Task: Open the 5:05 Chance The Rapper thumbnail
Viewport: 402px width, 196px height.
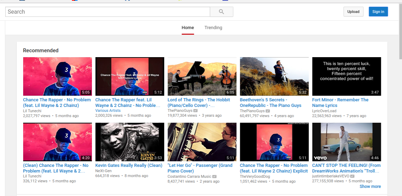Action: 58,76
